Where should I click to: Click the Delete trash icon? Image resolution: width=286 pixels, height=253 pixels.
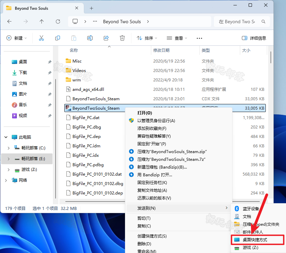(x=122, y=38)
